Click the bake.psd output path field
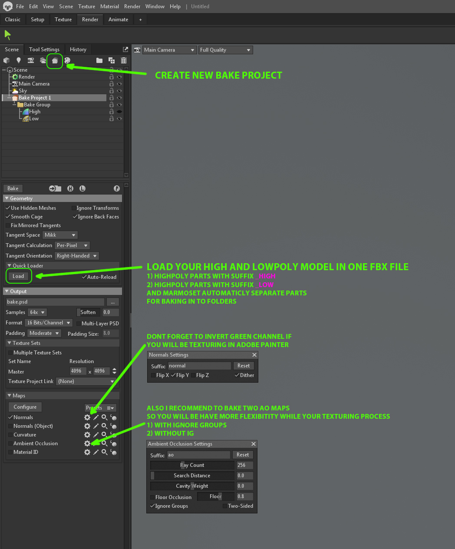This screenshot has height=549, width=455. (55, 302)
